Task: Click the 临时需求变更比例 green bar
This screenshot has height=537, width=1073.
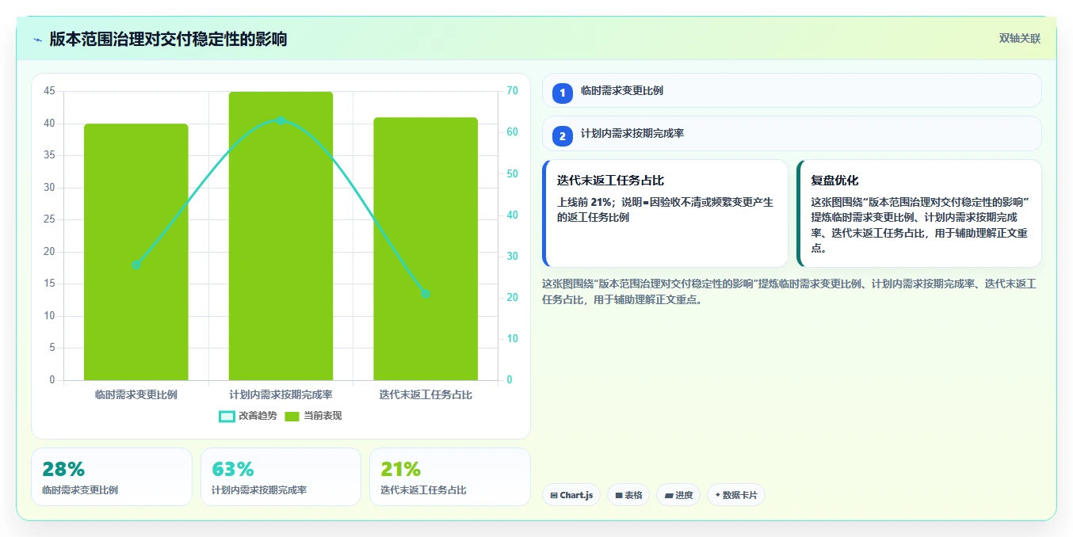Action: pyautogui.click(x=136, y=252)
